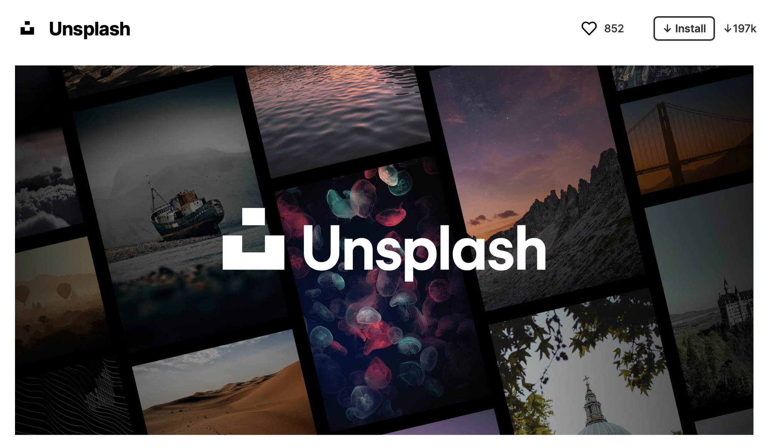Screen dimensions: 780x448
Task: Click the small Unsplash logo icon
Action: (27, 28)
